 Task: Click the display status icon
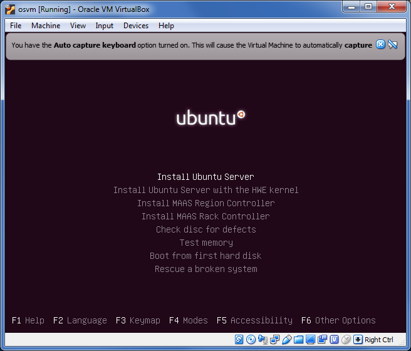pos(310,340)
